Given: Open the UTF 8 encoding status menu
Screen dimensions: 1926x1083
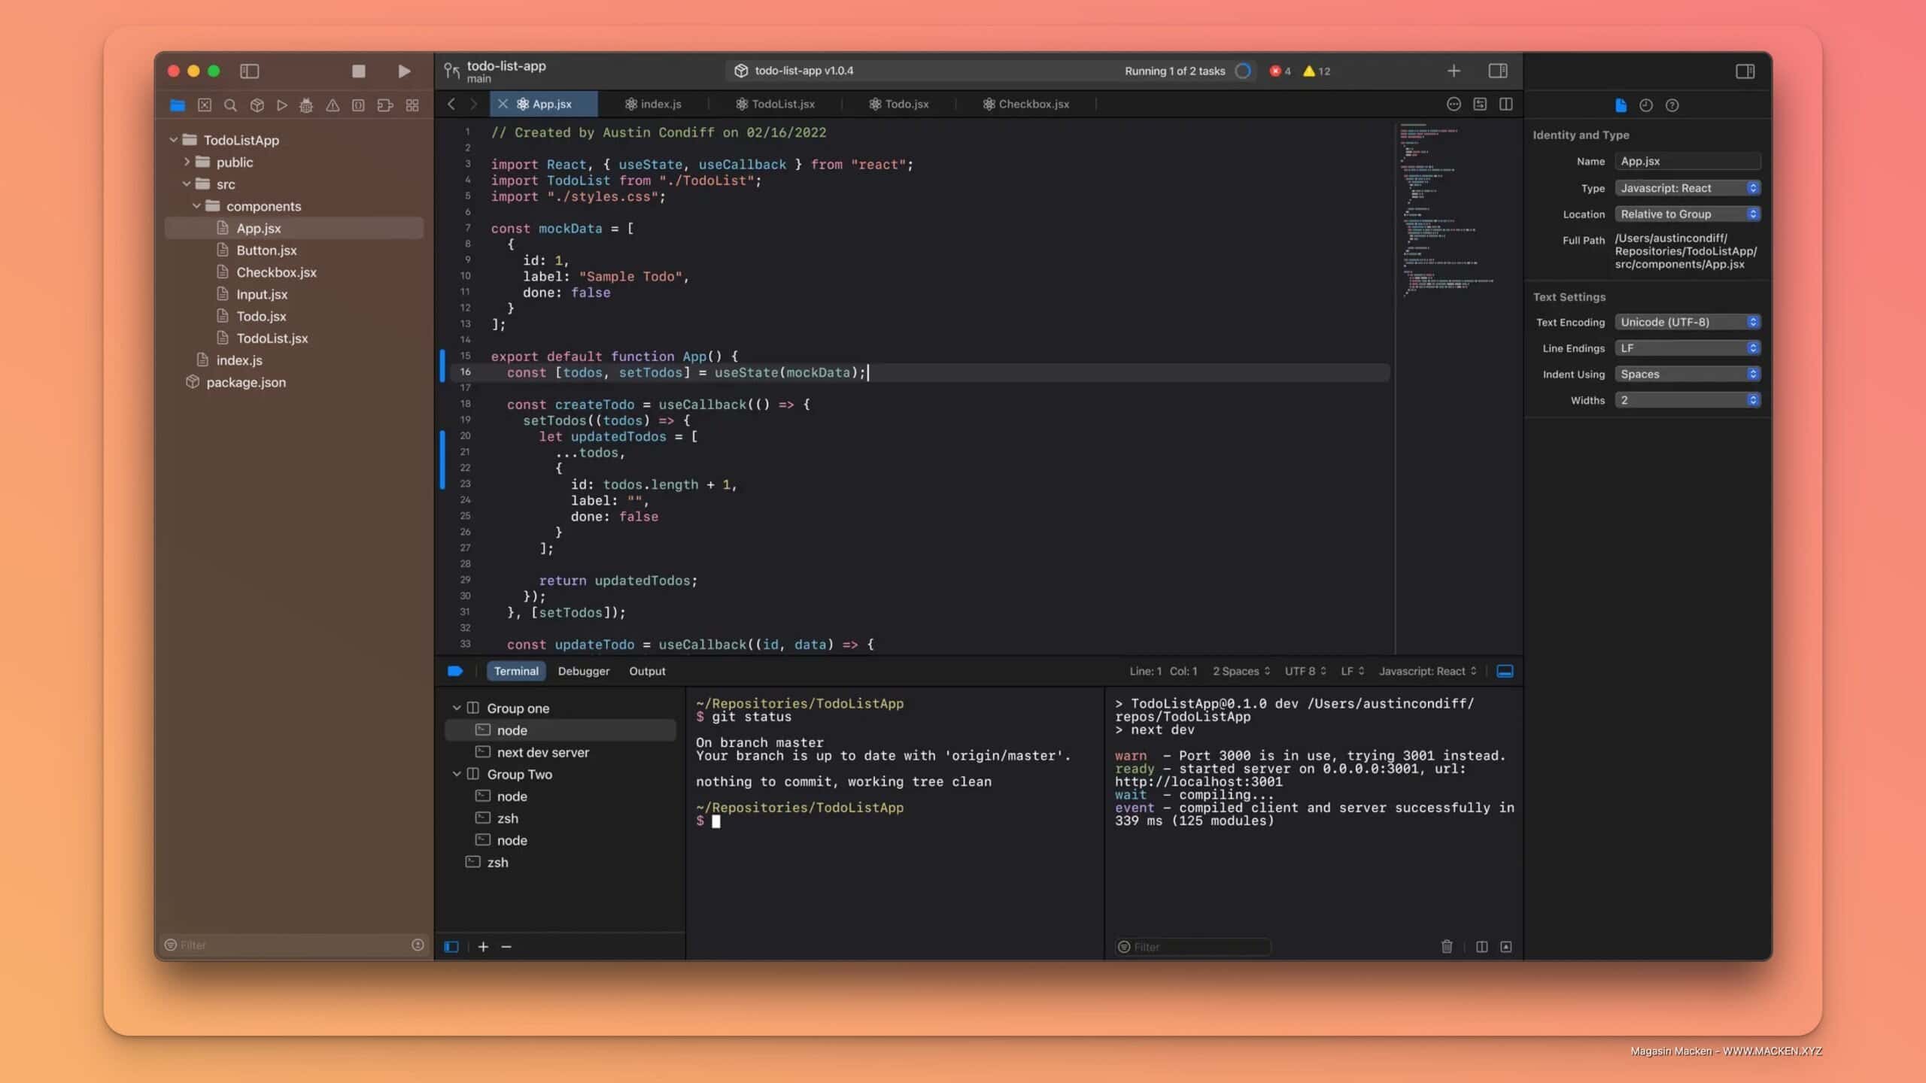Looking at the screenshot, I should [1305, 671].
